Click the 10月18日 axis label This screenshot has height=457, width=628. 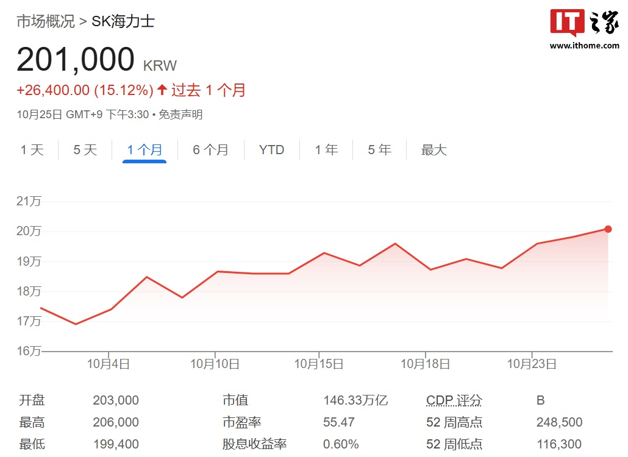click(x=426, y=364)
